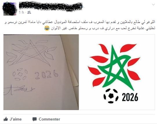
Task: Click the hand-drawn 2026 in sketch
Action: coord(47,75)
